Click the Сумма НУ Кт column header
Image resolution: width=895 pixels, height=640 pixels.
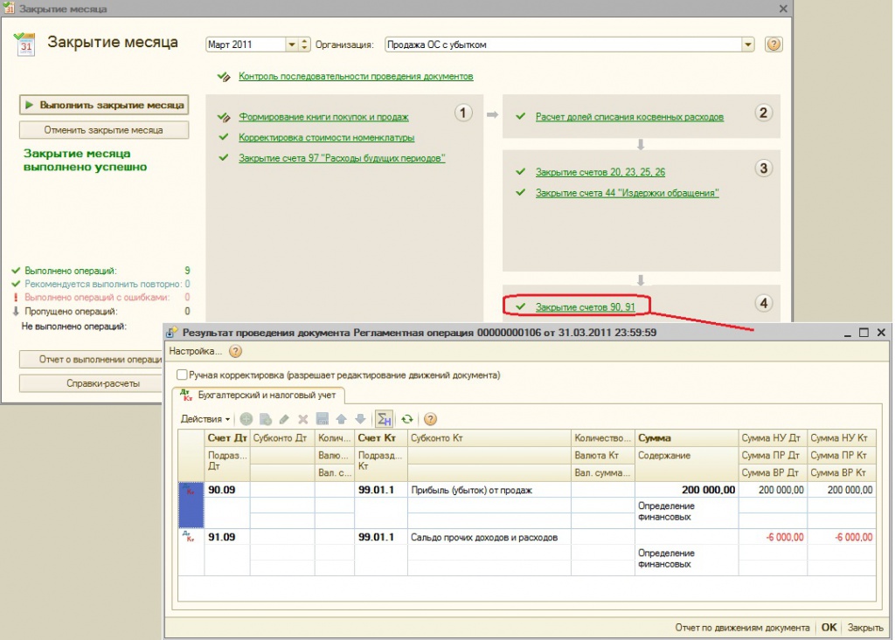842,438
